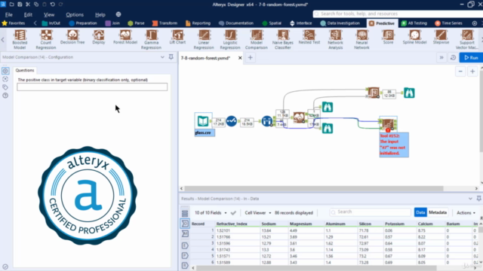
Task: Select the Gamma Regression tool
Action: (x=151, y=39)
